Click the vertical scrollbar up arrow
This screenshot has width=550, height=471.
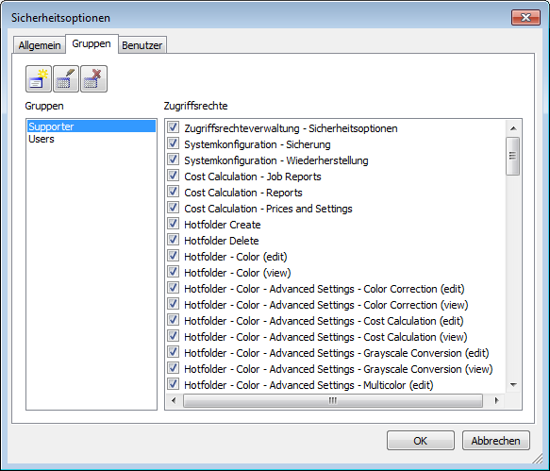tap(513, 128)
